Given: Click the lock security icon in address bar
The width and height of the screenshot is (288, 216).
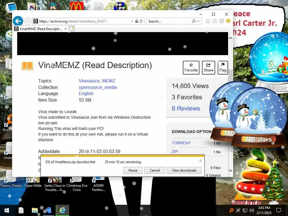Looking at the screenshot, I should pyautogui.click(x=136, y=21).
